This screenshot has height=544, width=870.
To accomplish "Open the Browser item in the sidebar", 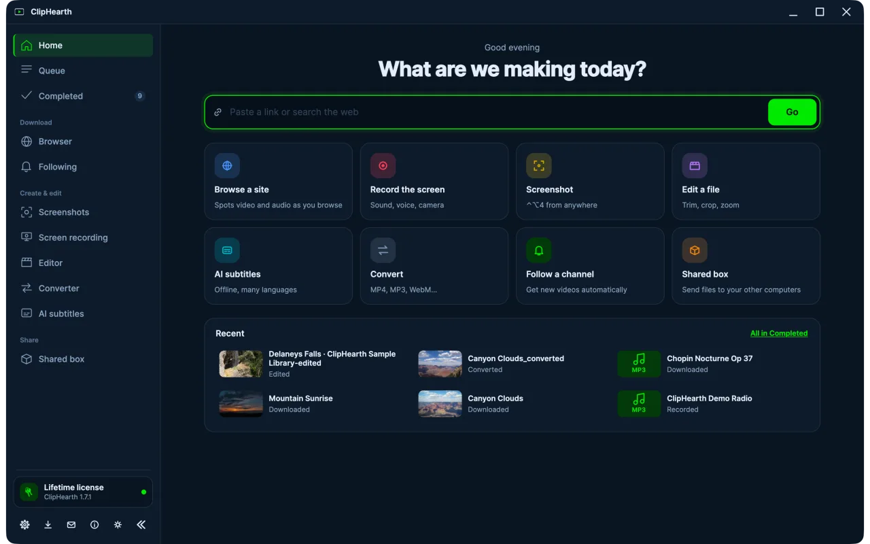I will pyautogui.click(x=83, y=141).
